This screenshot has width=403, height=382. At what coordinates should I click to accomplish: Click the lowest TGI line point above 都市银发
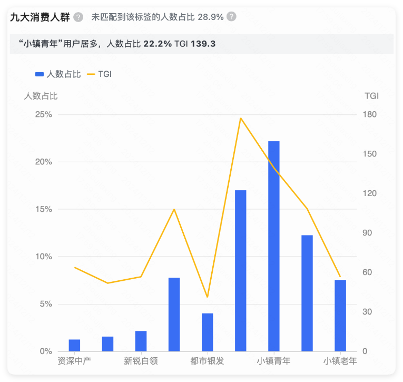pyautogui.click(x=207, y=297)
